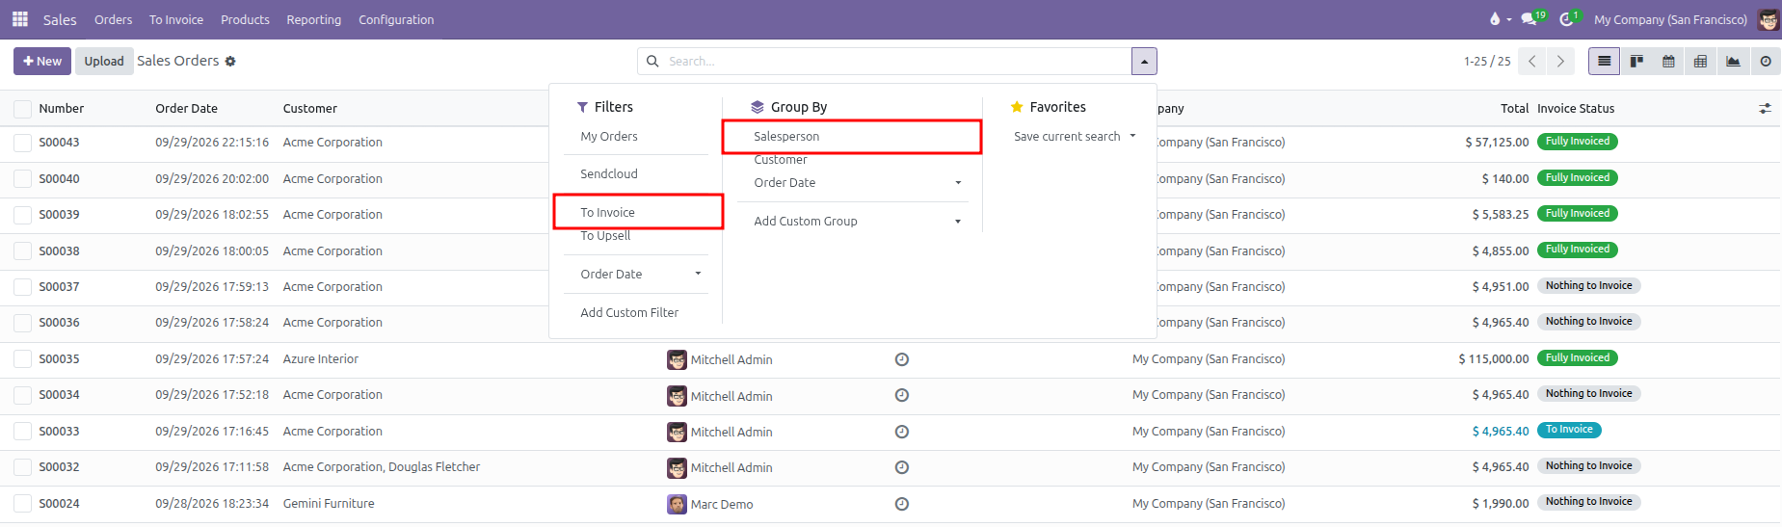Select all orders with header checkbox
The image size is (1782, 527).
[x=22, y=109]
